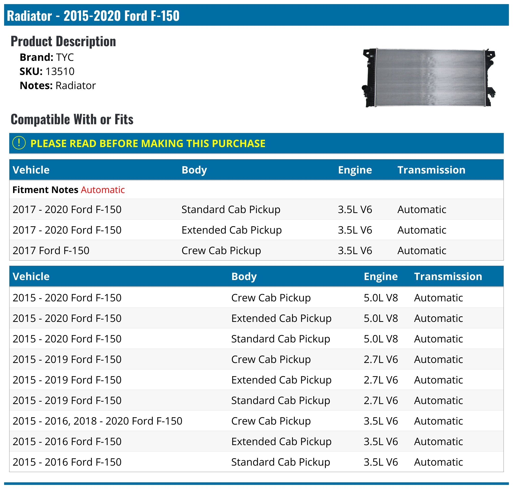
Task: Click the 'Transmission' header in the second table
Action: (x=448, y=276)
